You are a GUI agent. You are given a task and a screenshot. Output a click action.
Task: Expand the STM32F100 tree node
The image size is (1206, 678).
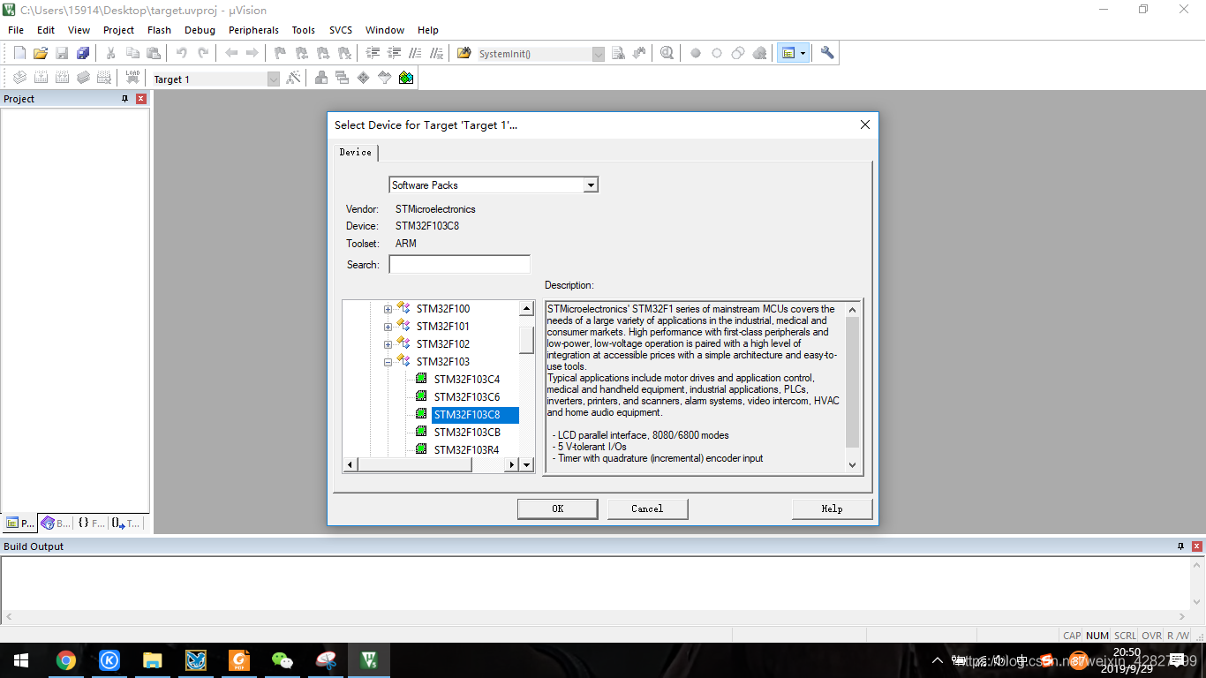[388, 309]
